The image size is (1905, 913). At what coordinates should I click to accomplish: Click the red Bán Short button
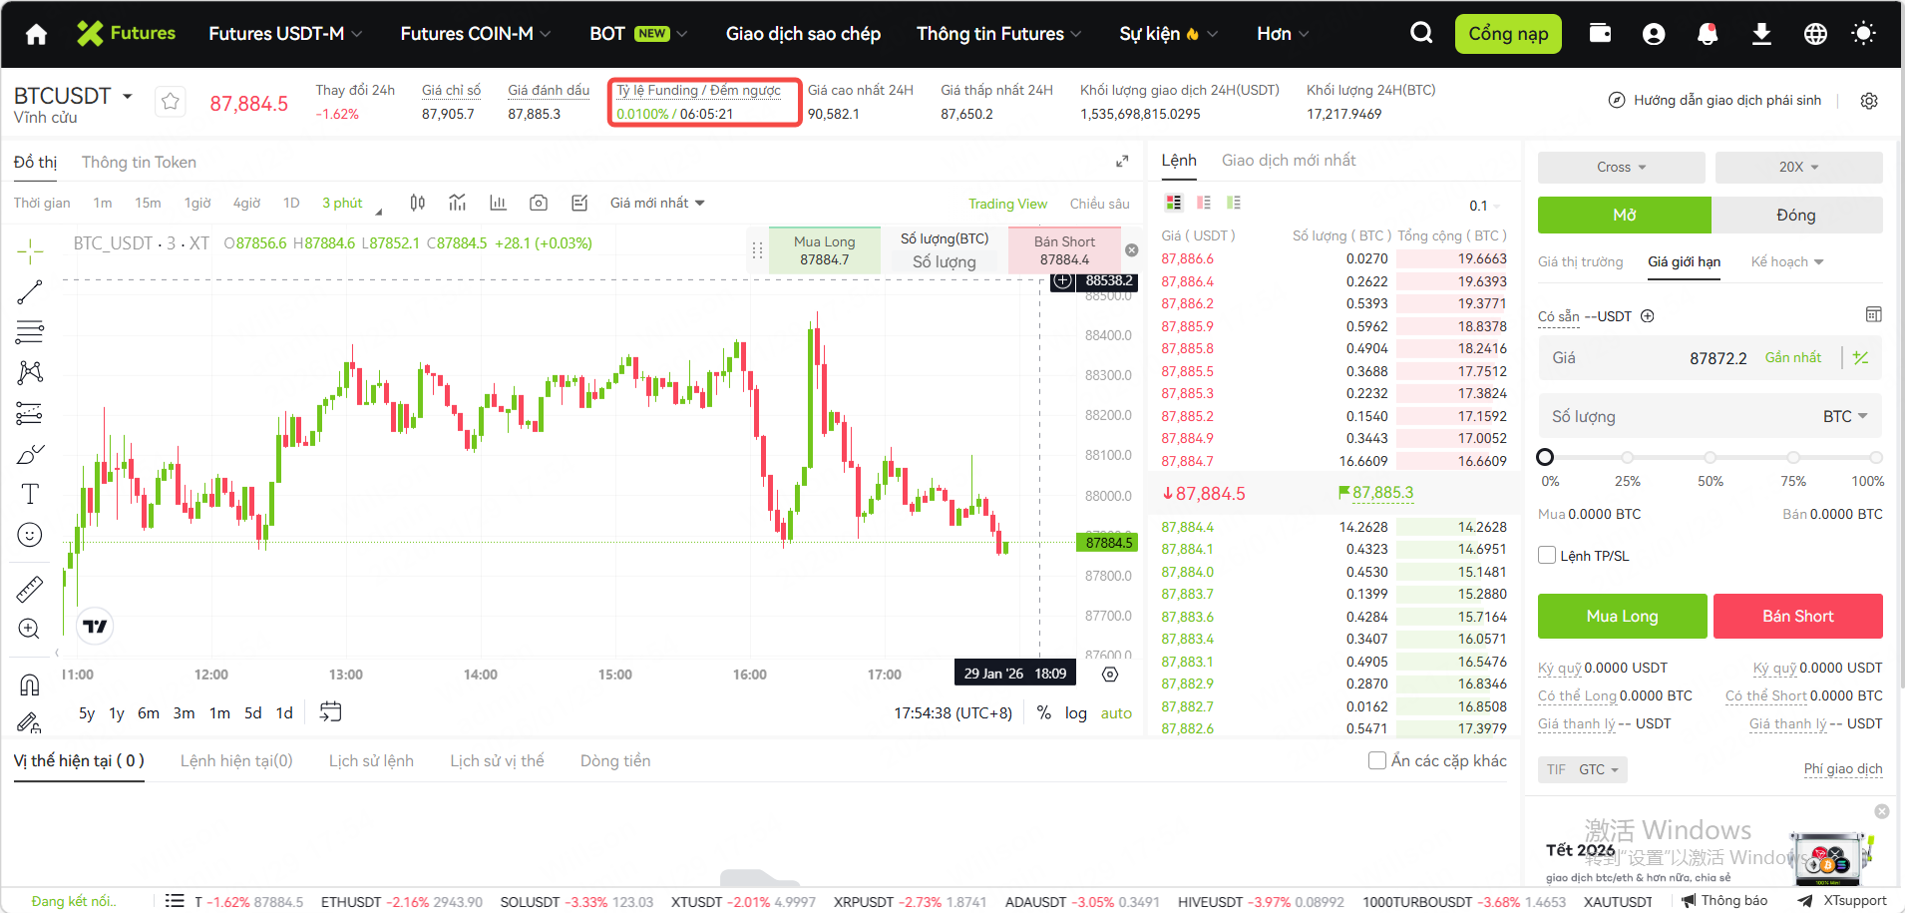1797,616
